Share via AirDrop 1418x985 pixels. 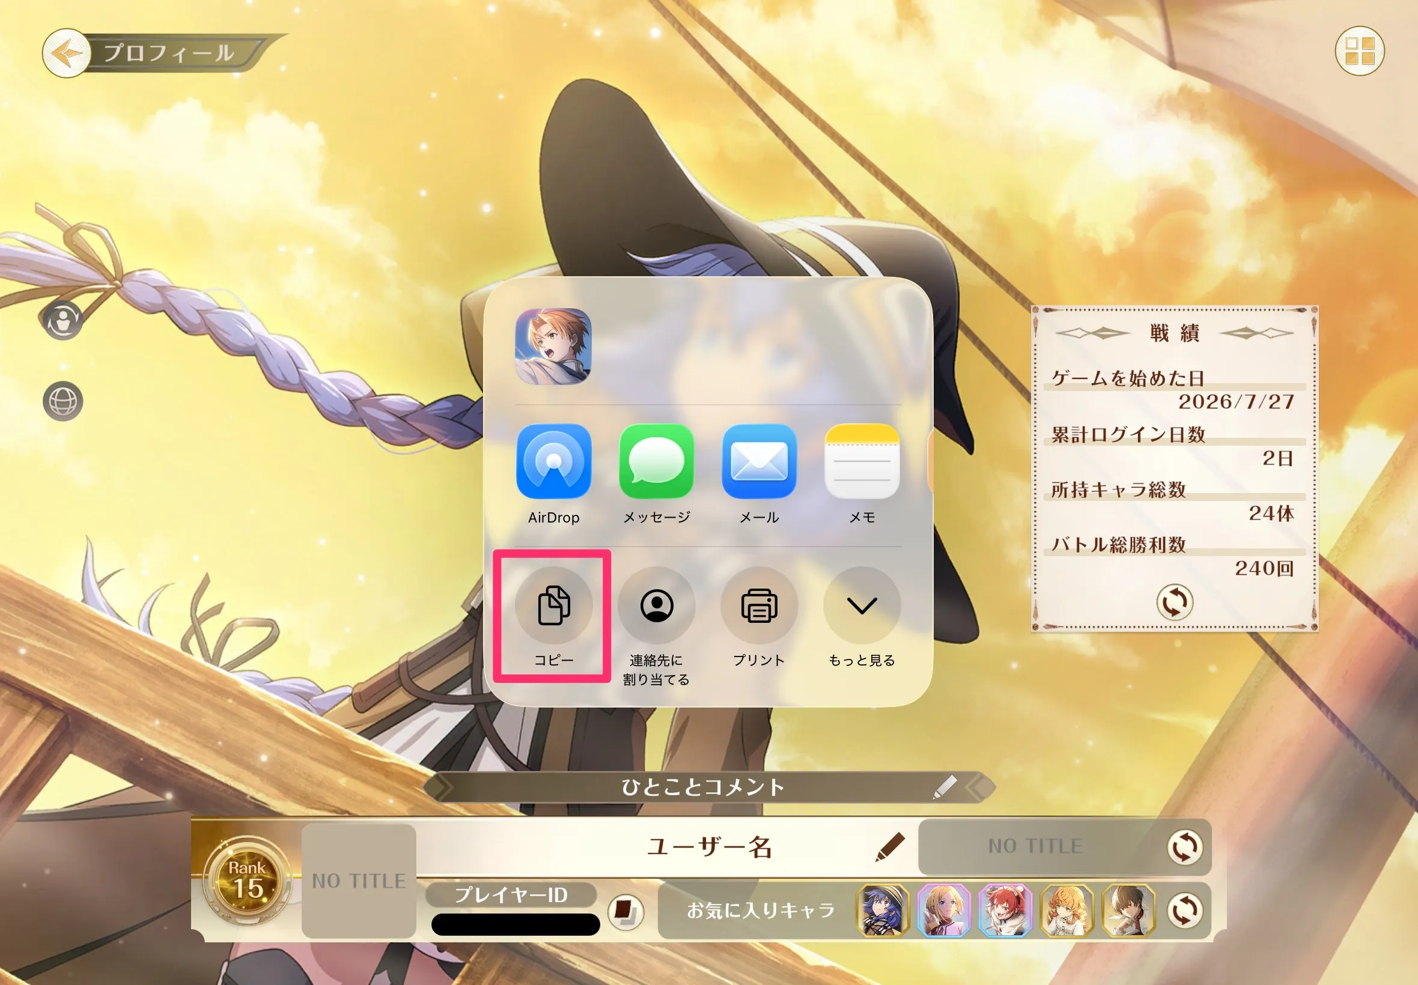point(554,474)
